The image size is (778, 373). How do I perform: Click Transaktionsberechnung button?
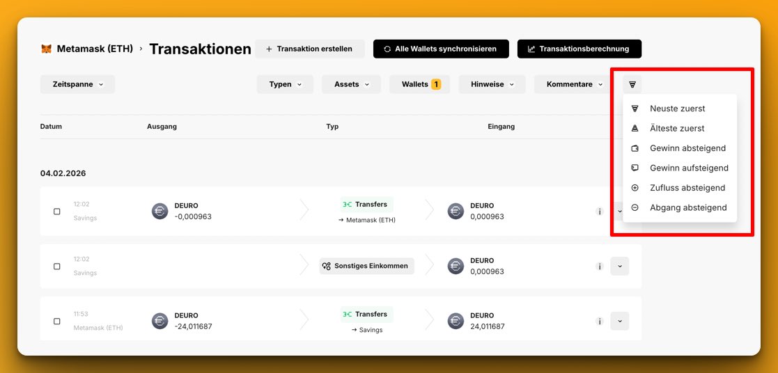[579, 49]
